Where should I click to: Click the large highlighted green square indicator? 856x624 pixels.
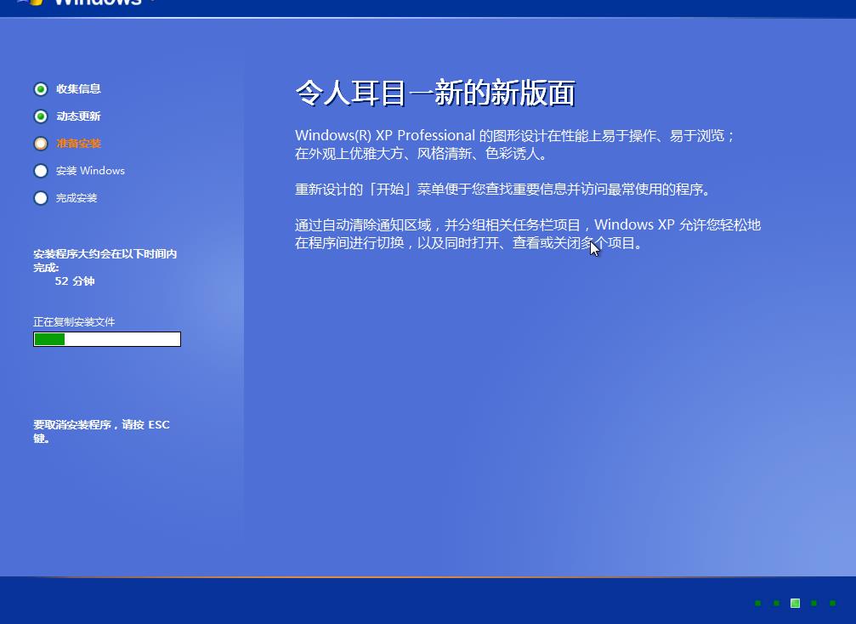pos(796,604)
